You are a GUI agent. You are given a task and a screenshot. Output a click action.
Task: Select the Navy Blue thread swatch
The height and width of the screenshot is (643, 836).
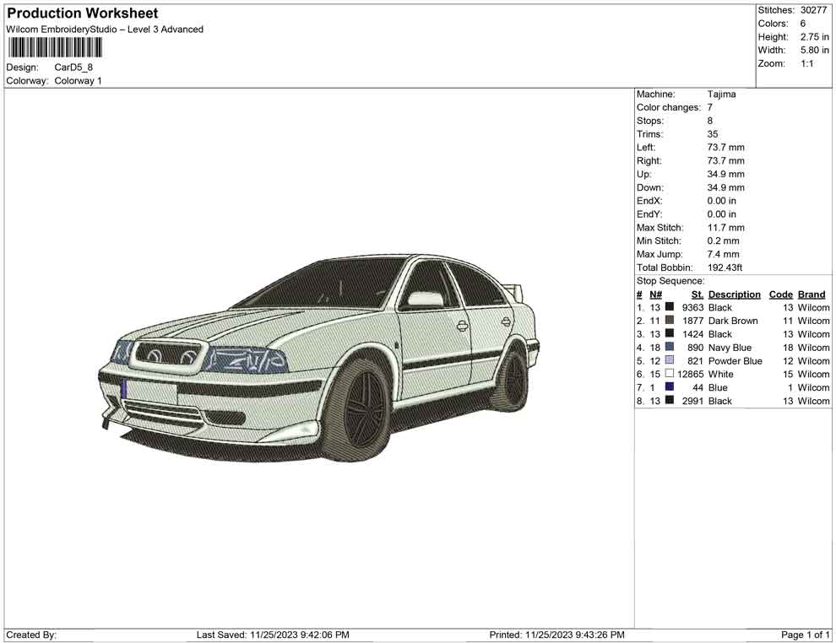(671, 347)
